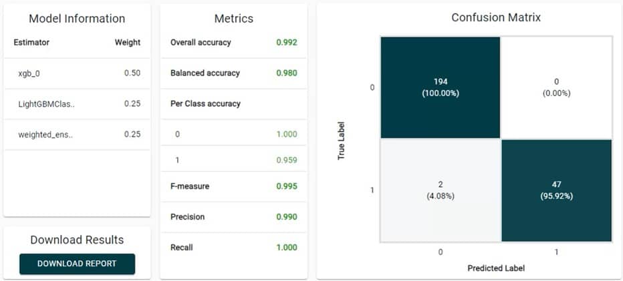Image resolution: width=623 pixels, height=281 pixels.
Task: Click the Download Report button
Action: (77, 264)
